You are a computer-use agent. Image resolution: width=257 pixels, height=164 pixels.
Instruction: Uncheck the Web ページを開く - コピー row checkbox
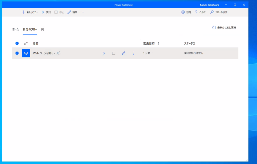(17, 53)
